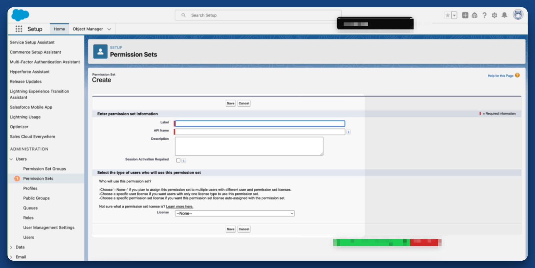Open Multi-Factor Authentication Assistant
The width and height of the screenshot is (535, 268).
[x=45, y=62]
